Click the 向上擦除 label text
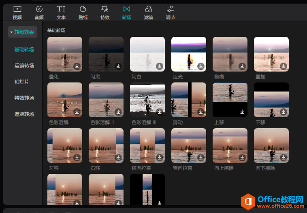 pos(224,168)
